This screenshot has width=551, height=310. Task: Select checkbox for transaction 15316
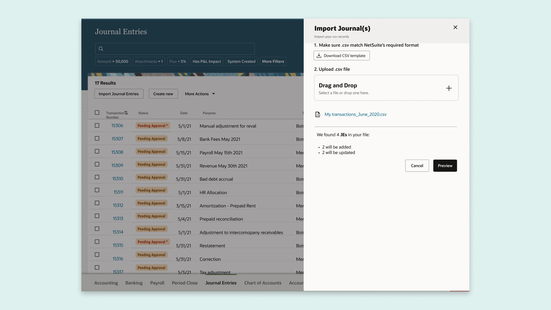[x=97, y=255]
